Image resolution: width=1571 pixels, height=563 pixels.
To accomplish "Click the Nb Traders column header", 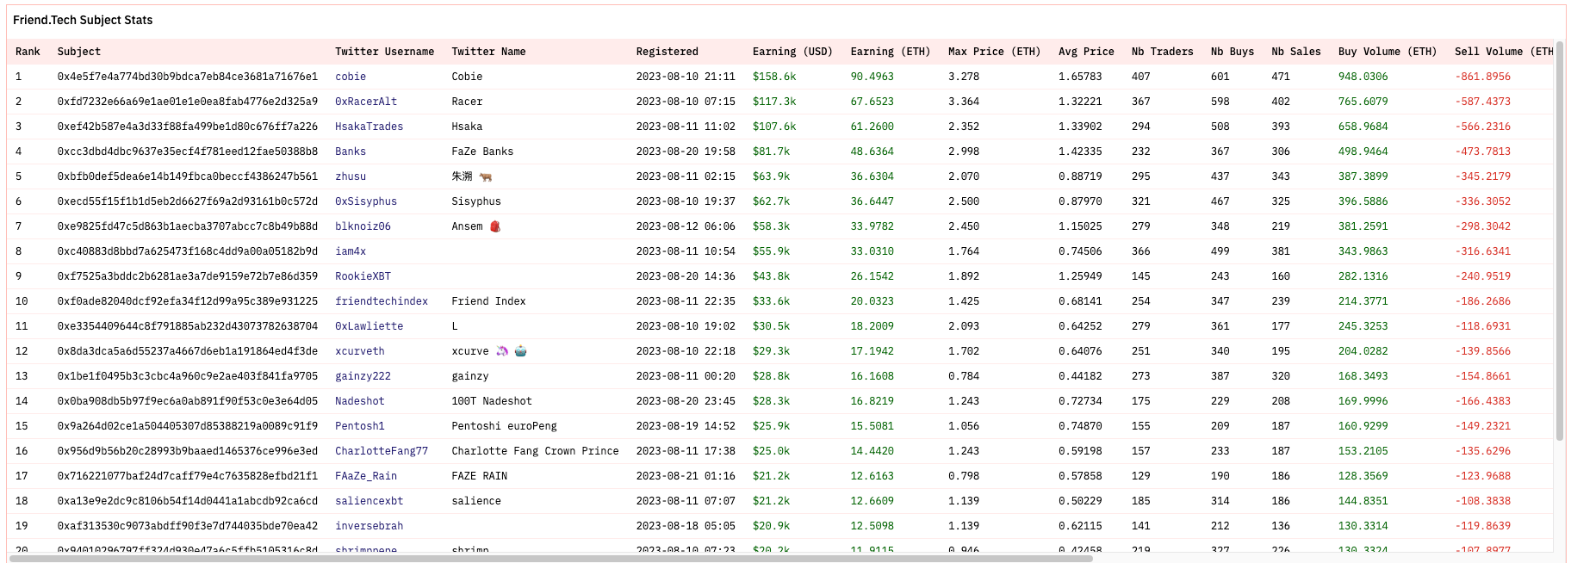I will point(1162,52).
